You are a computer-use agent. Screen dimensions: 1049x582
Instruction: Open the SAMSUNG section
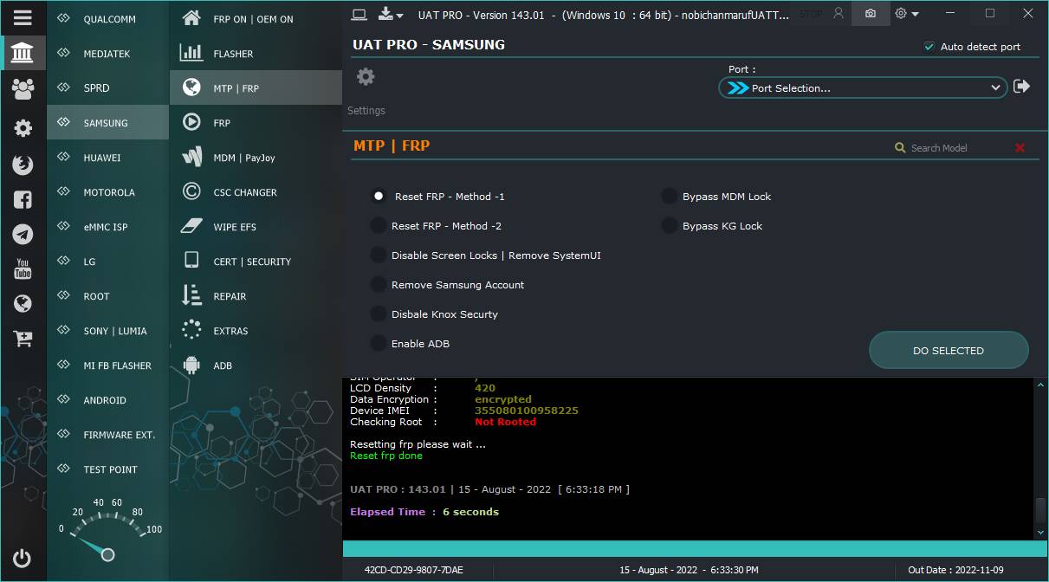(108, 123)
